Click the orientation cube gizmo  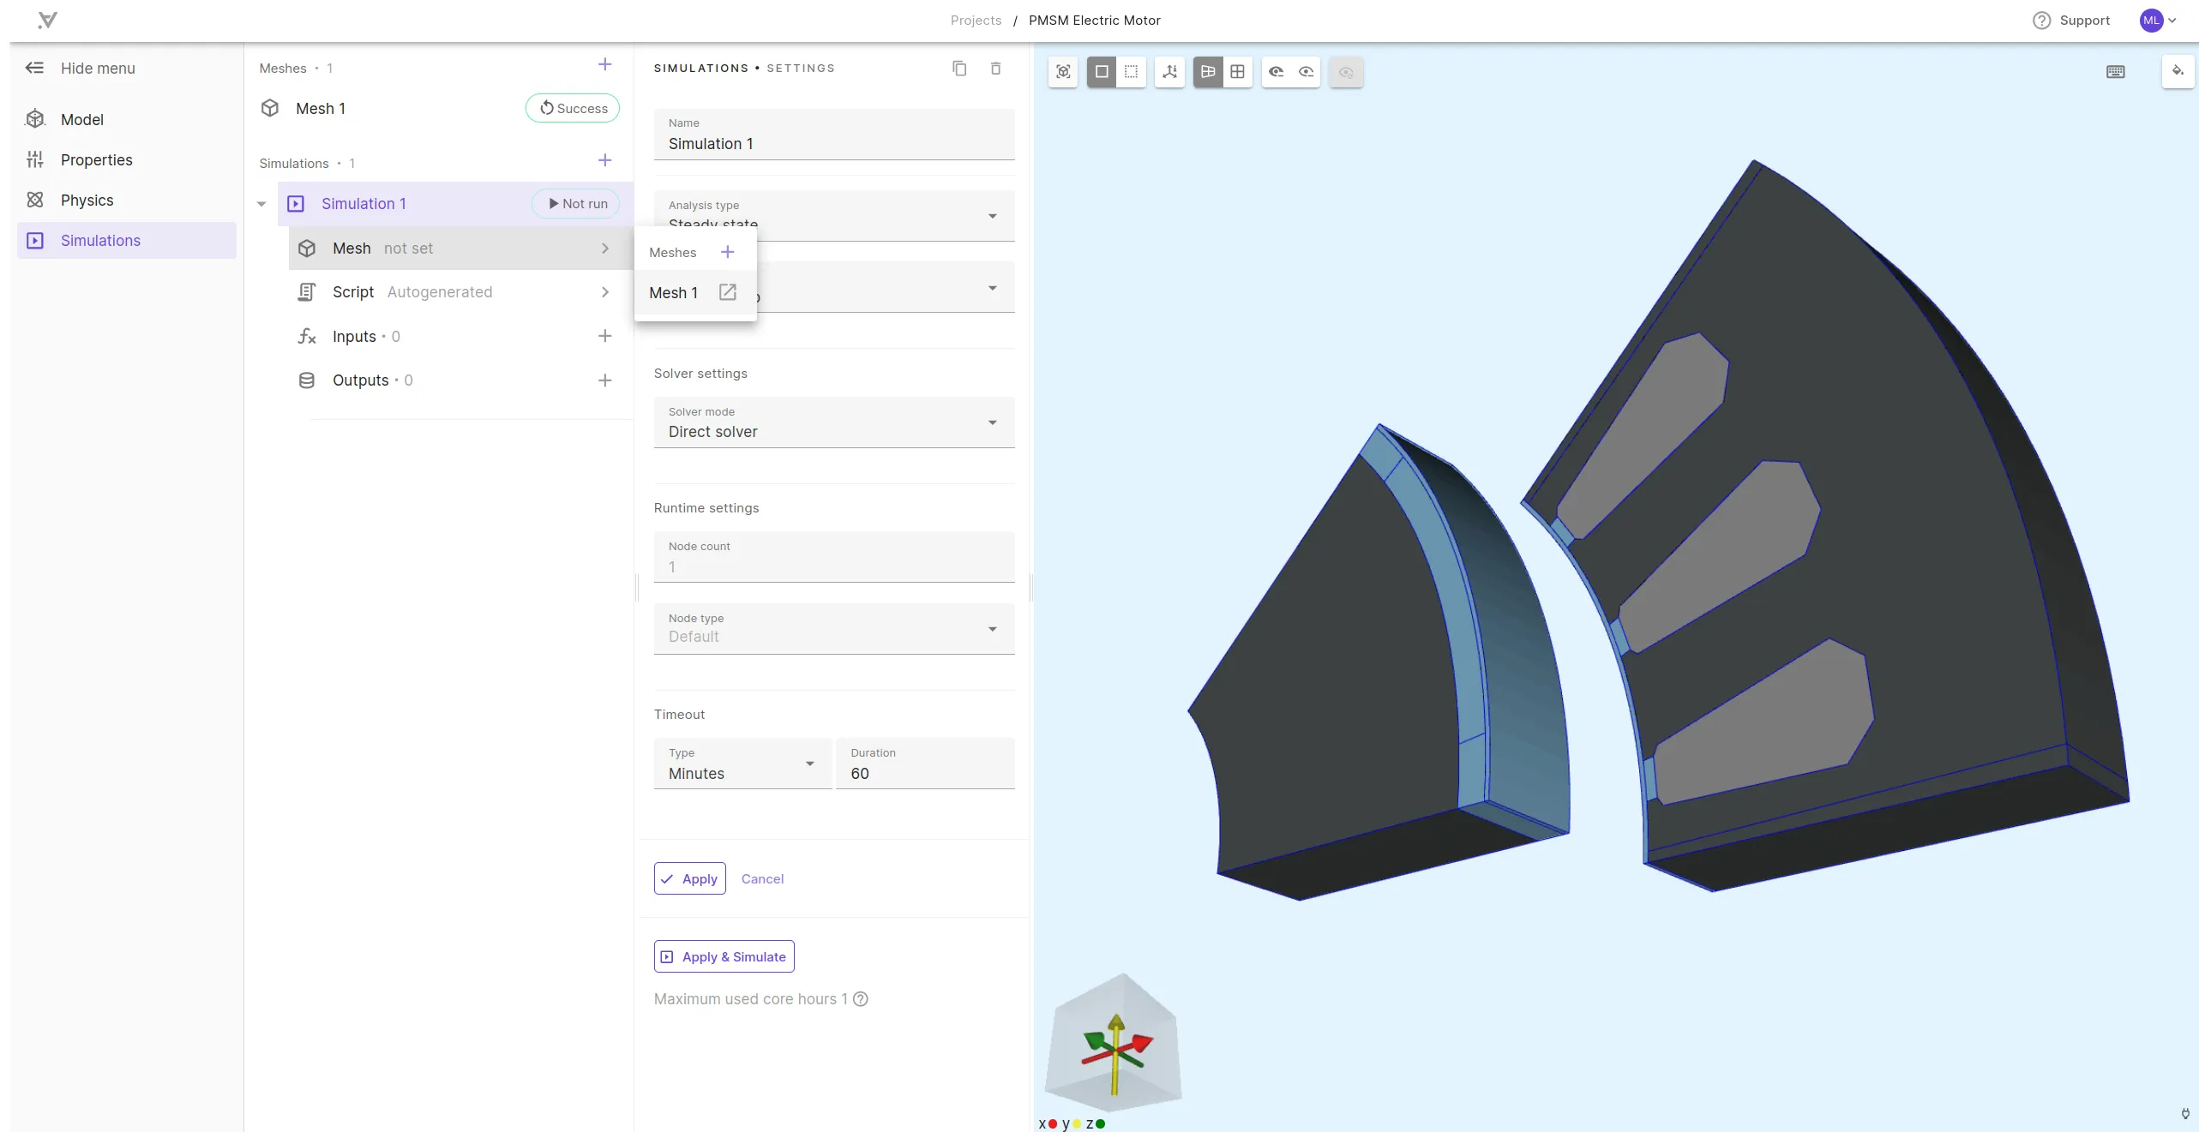click(x=1113, y=1042)
